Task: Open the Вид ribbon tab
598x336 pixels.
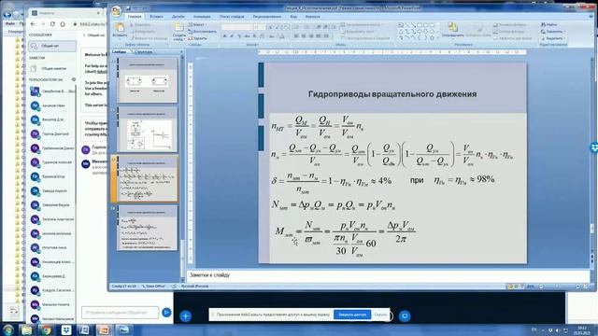Action: tap(293, 17)
